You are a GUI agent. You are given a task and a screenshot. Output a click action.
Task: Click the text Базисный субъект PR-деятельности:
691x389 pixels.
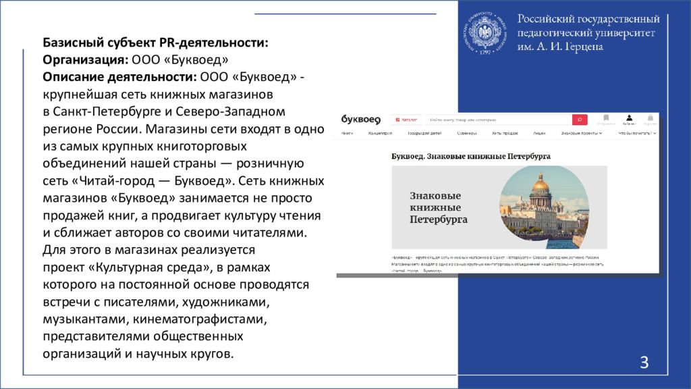click(155, 43)
